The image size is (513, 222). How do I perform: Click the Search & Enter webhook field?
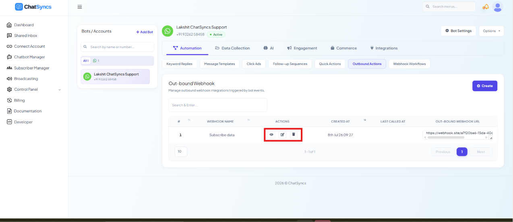[218, 105]
